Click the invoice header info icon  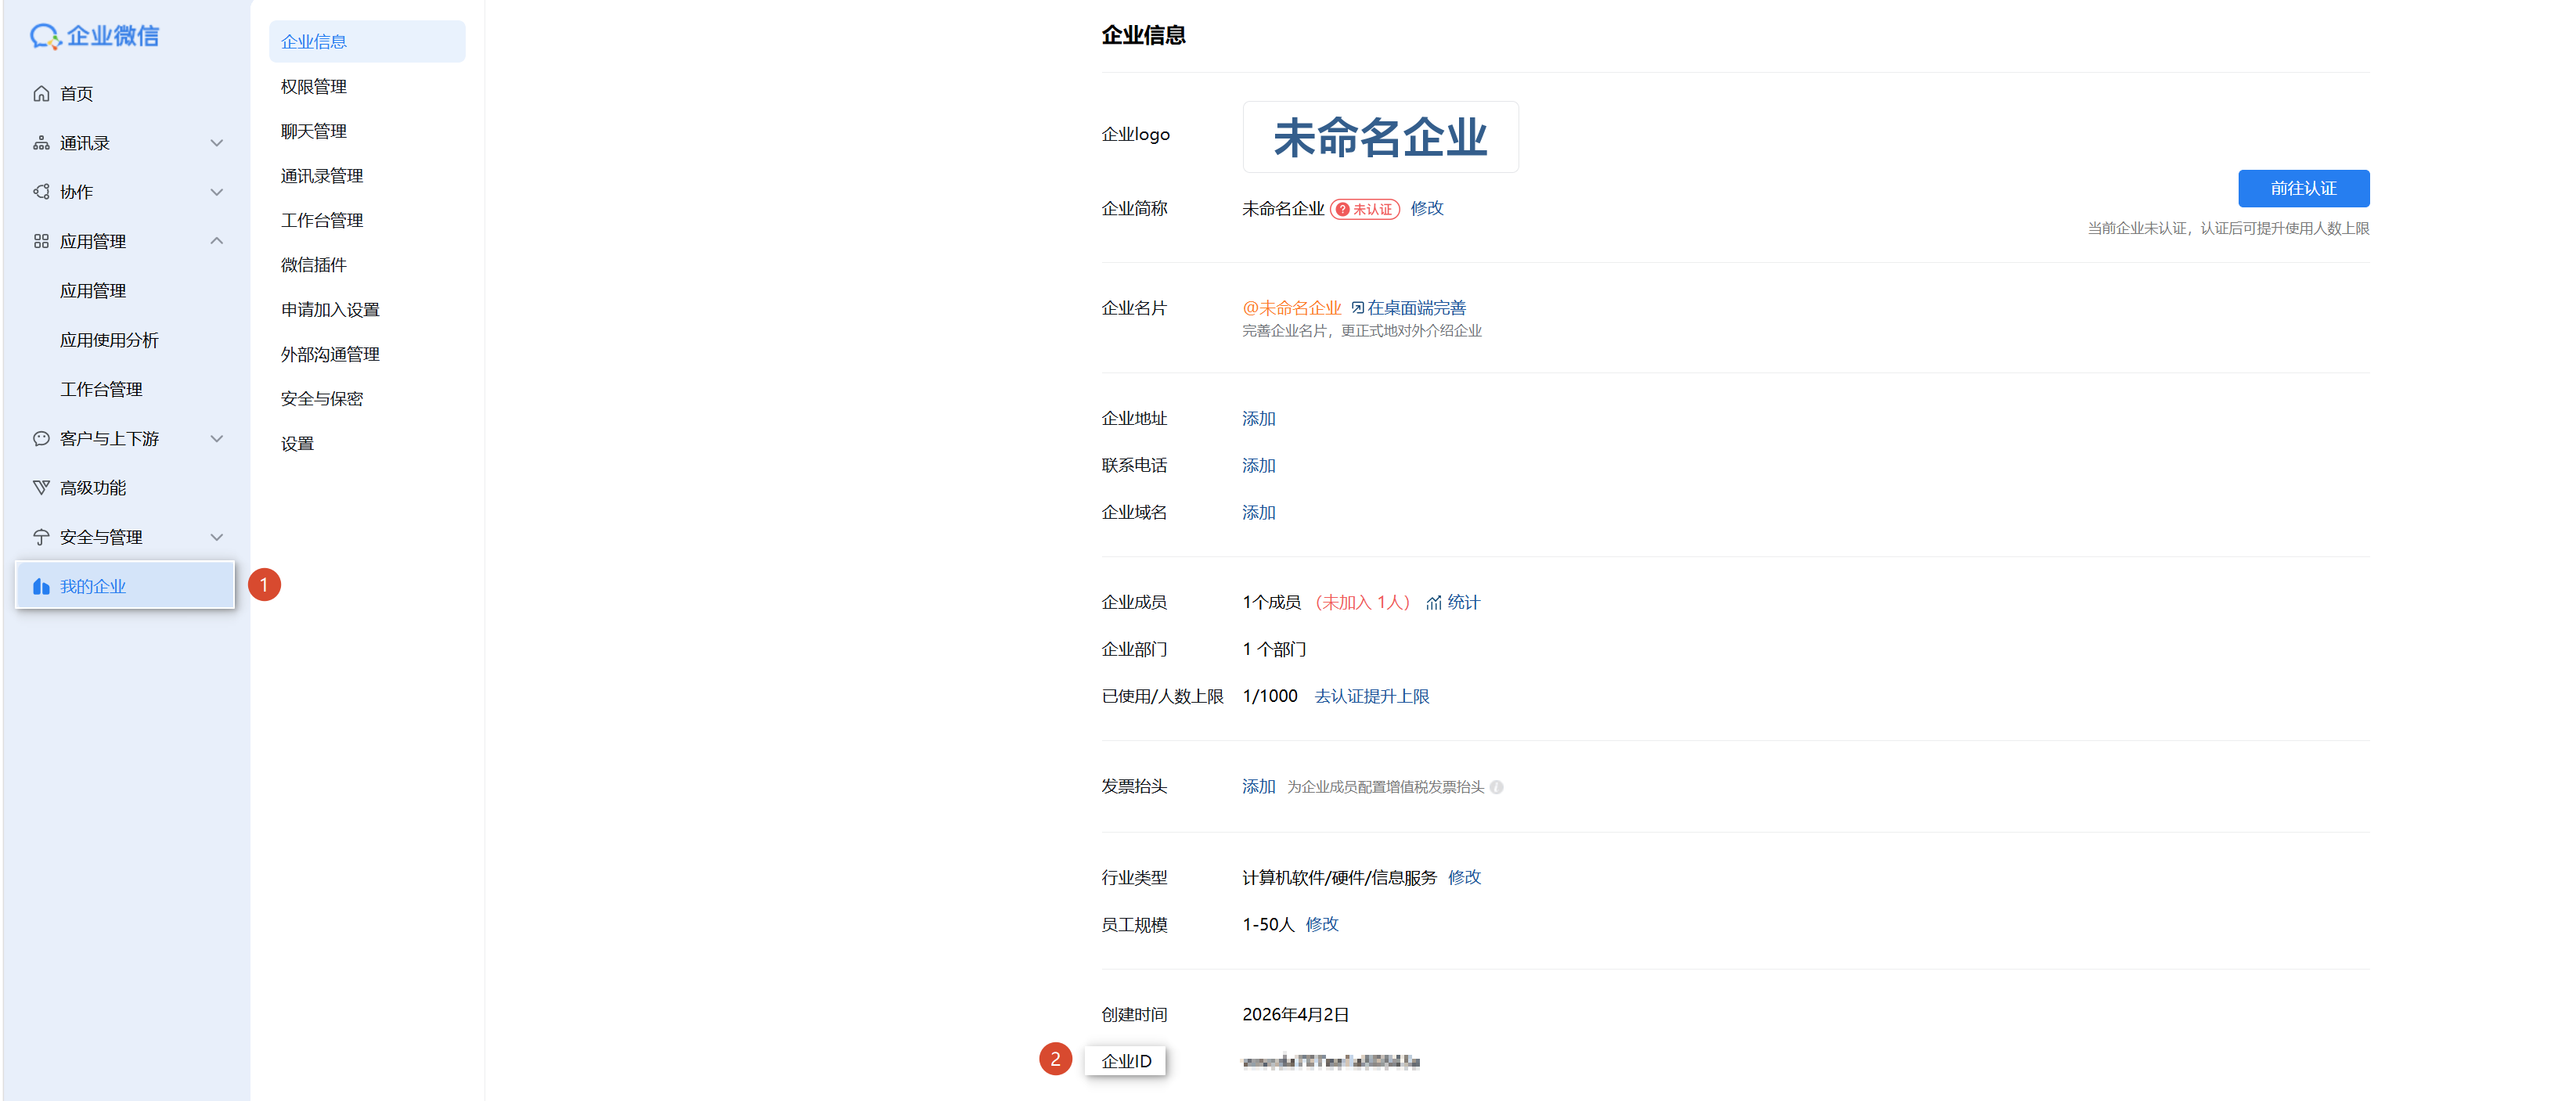tap(1496, 787)
